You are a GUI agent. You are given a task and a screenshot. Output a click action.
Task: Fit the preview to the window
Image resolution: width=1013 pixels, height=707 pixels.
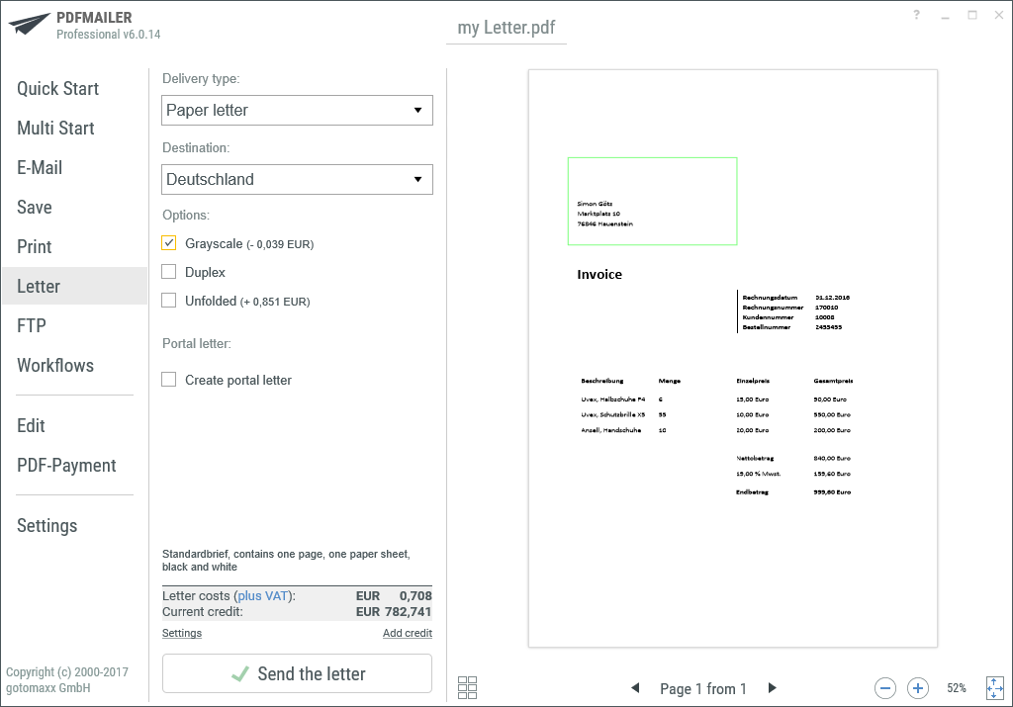click(x=994, y=687)
